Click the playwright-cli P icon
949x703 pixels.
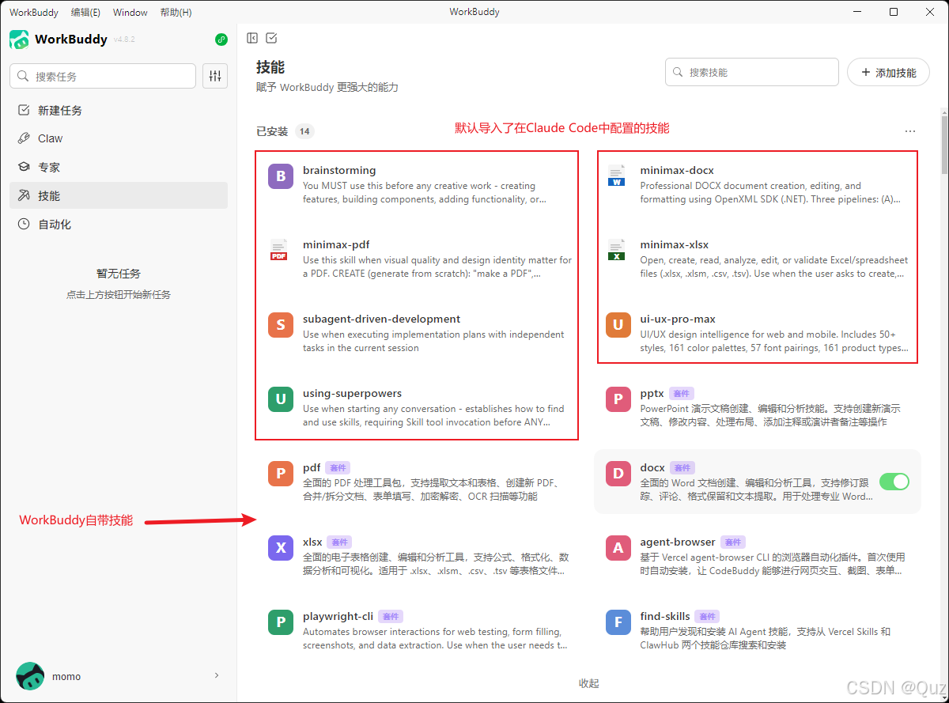point(281,622)
